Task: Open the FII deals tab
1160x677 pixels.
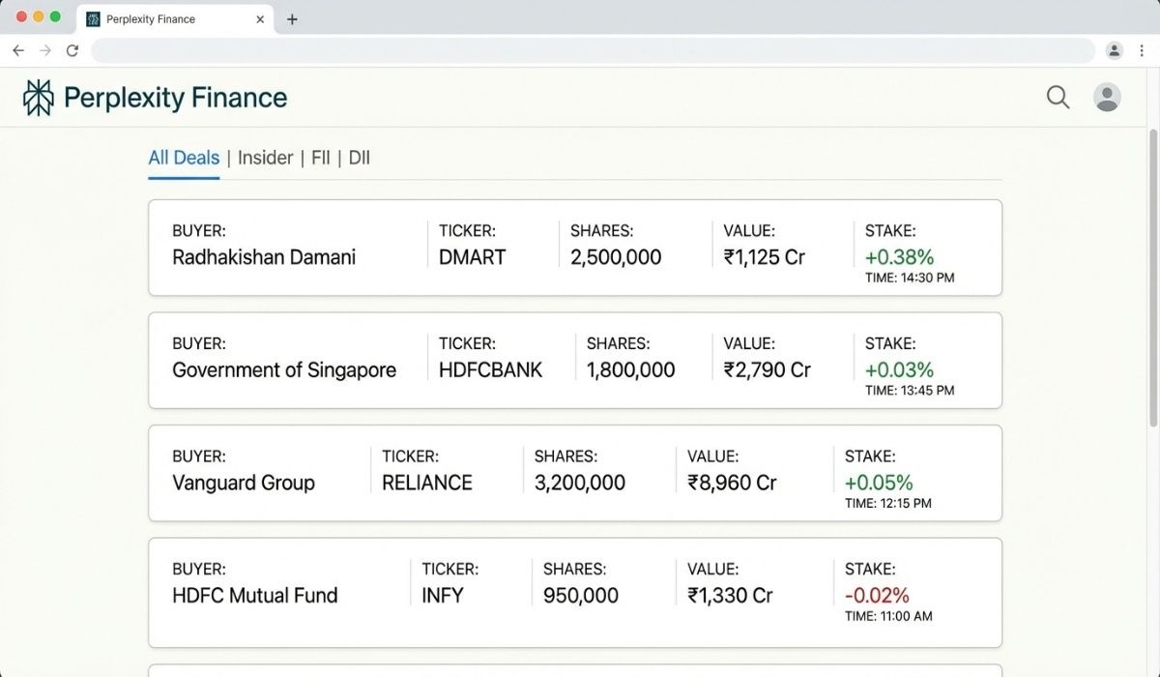Action: 320,157
